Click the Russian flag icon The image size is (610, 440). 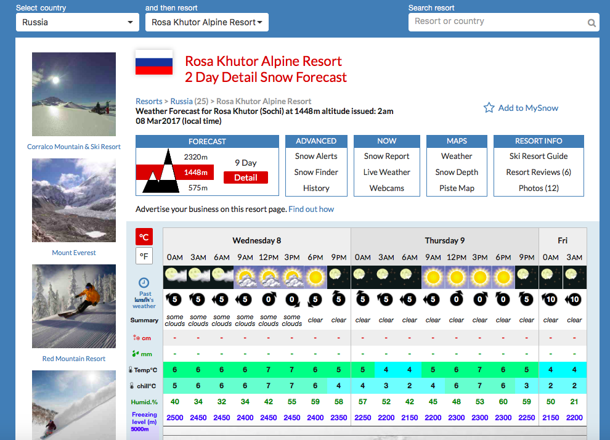pyautogui.click(x=154, y=63)
